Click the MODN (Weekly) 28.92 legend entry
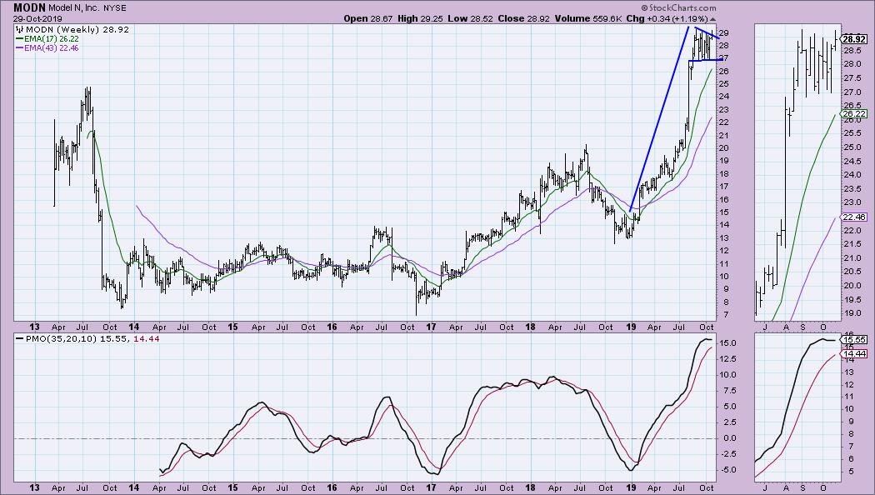 point(77,29)
